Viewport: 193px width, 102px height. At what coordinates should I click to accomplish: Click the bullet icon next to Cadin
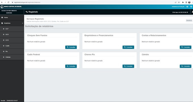pyautogui.click(x=4, y=46)
